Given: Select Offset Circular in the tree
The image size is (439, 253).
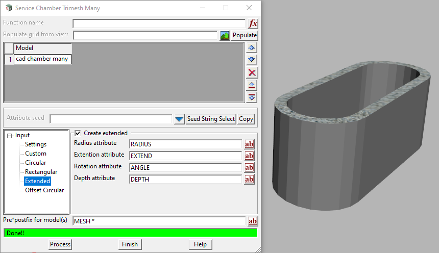Looking at the screenshot, I should point(44,190).
